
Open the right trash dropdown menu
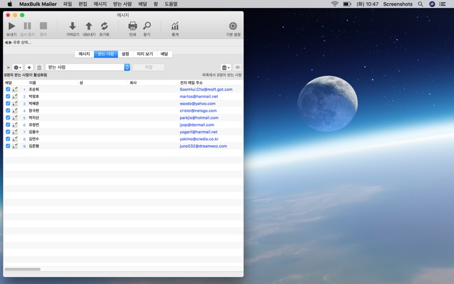(x=225, y=67)
